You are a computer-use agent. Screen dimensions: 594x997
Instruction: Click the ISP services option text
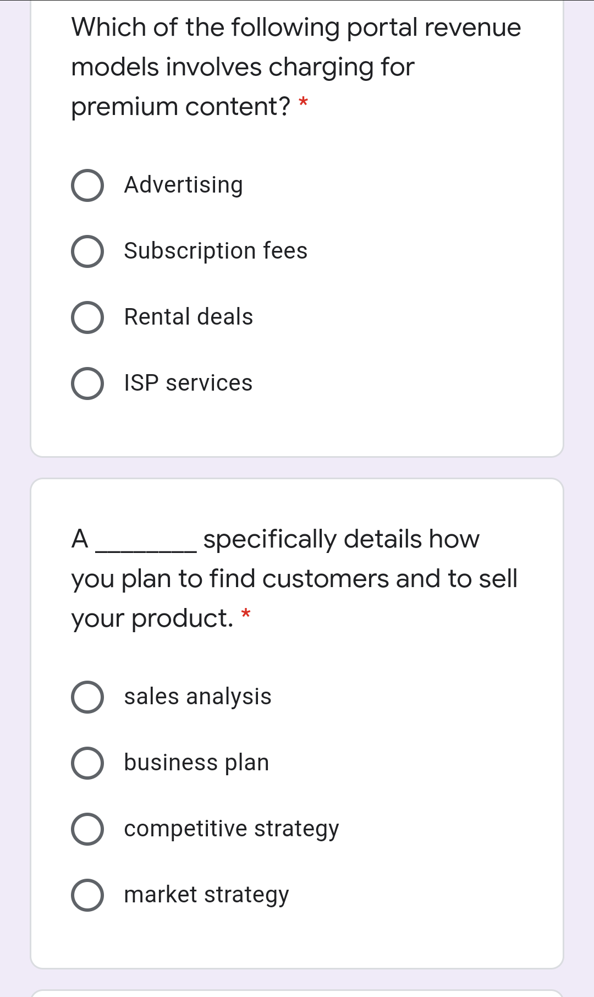tap(188, 384)
